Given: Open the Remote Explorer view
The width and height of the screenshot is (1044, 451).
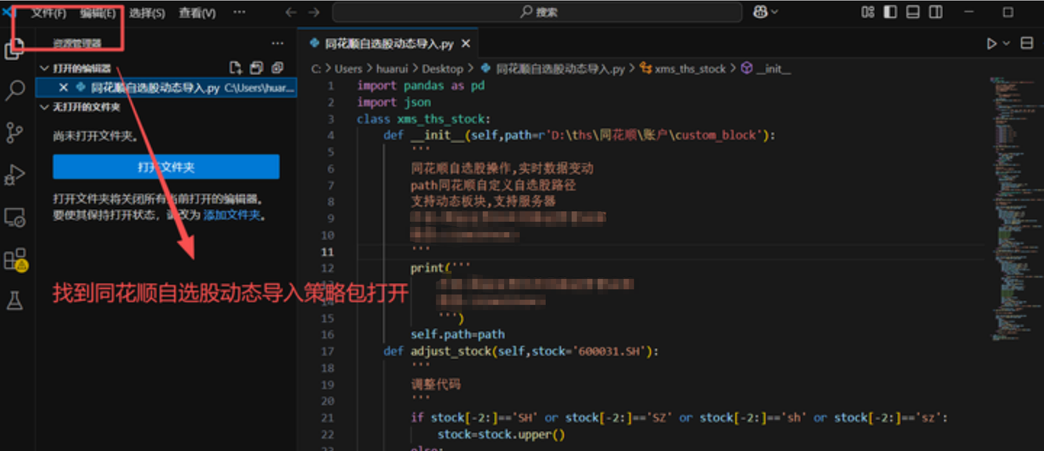Looking at the screenshot, I should point(14,217).
